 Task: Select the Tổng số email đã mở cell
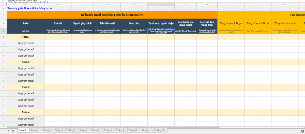coord(258,23)
